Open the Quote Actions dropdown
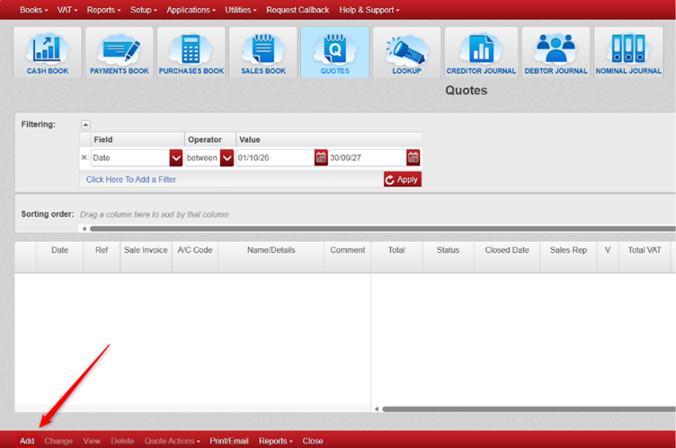The height and width of the screenshot is (448, 676). click(172, 441)
